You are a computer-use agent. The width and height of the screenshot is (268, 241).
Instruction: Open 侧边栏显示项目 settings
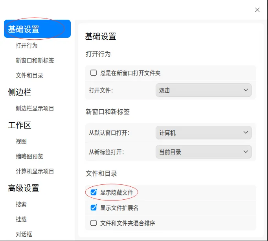[x=35, y=109]
